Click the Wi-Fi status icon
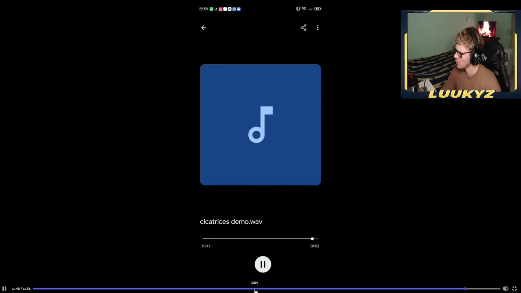Screen dimensions: 521x293 pyautogui.click(x=304, y=9)
